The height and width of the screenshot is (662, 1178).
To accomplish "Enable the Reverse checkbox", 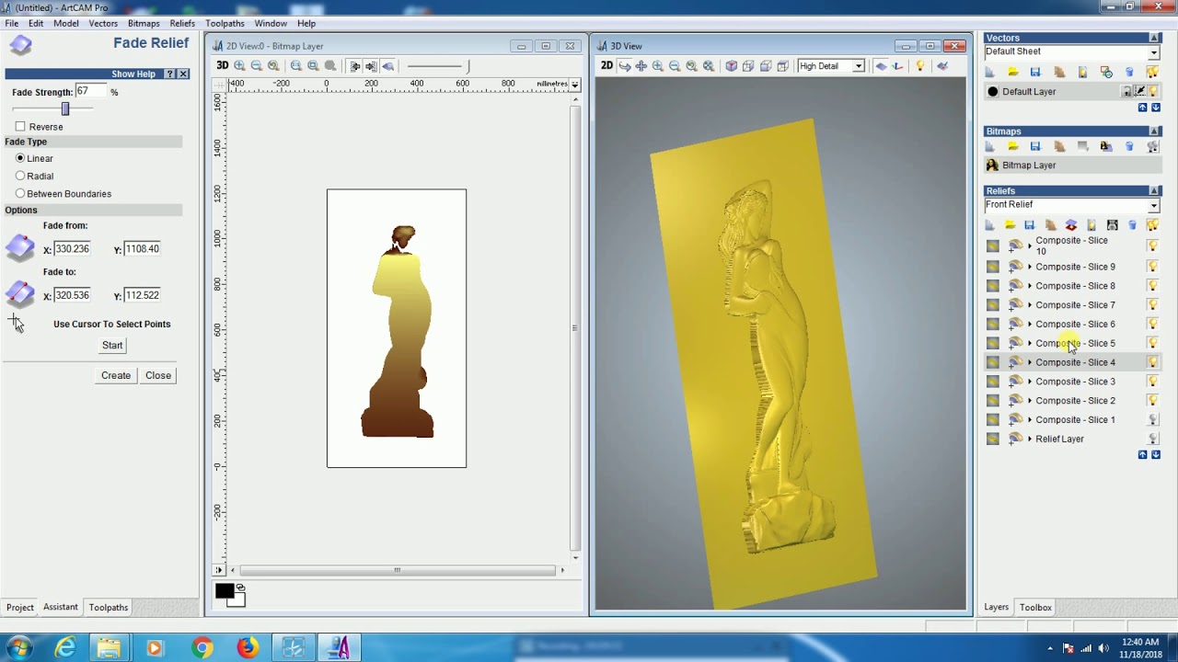I will pos(20,126).
